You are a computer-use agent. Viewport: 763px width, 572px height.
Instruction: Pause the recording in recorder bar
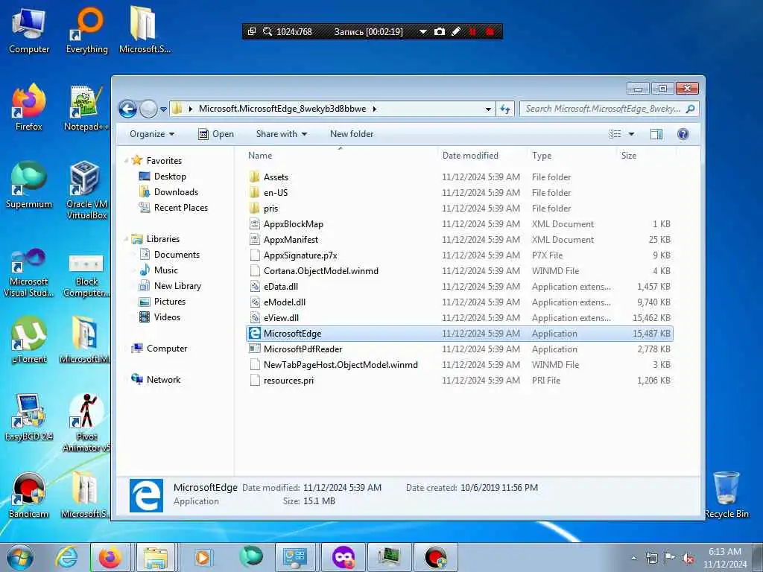[472, 31]
